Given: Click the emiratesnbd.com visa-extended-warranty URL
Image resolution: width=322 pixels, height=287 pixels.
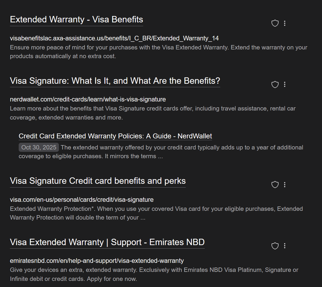Looking at the screenshot, I should click(x=97, y=261).
